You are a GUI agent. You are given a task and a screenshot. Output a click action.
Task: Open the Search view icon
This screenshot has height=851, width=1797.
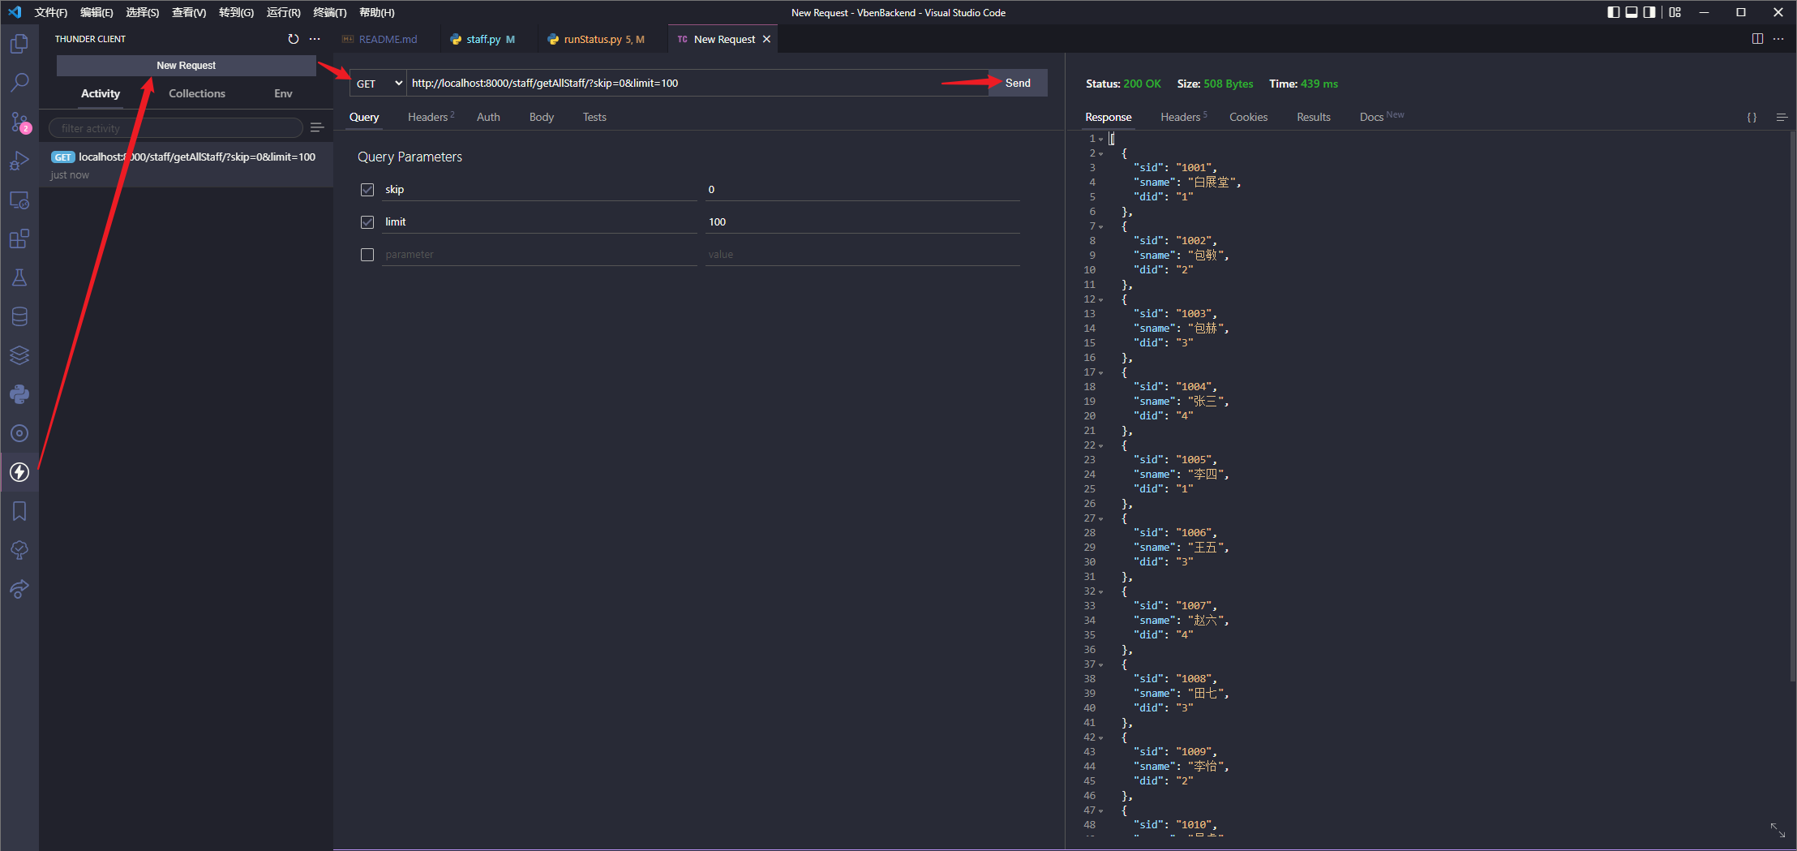19,82
